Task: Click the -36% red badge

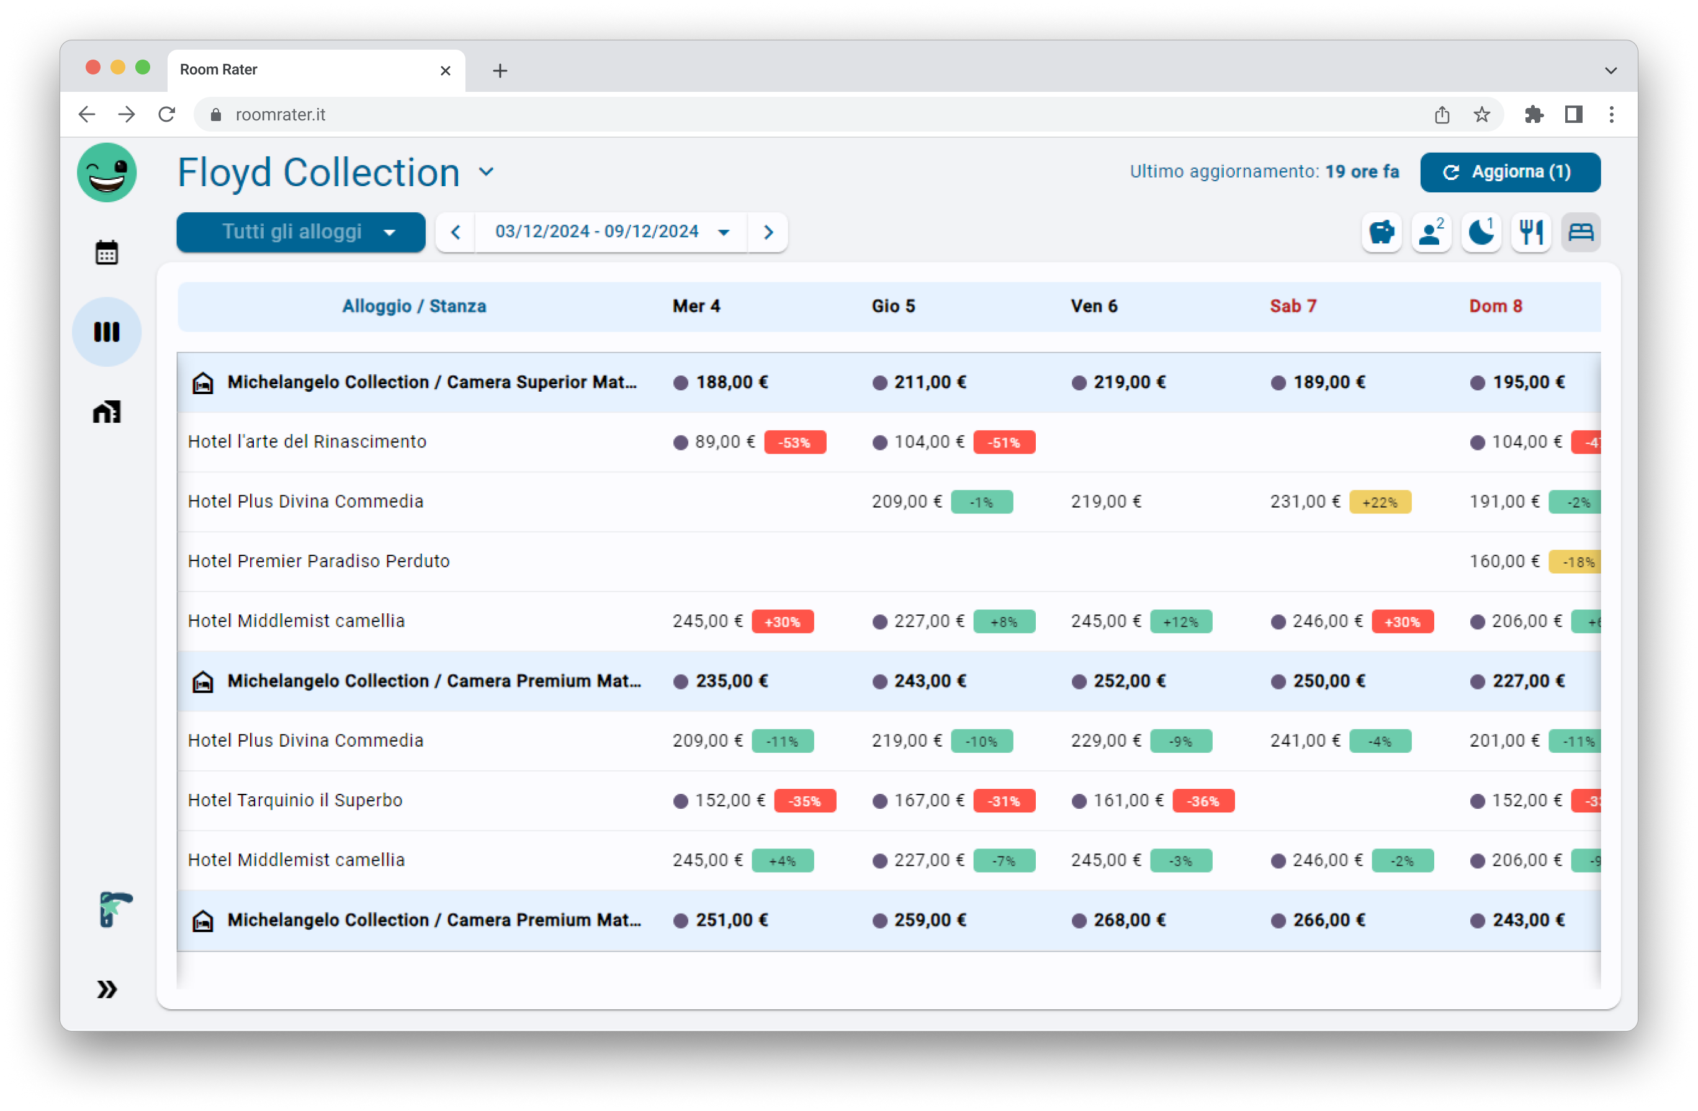Action: tap(1203, 801)
